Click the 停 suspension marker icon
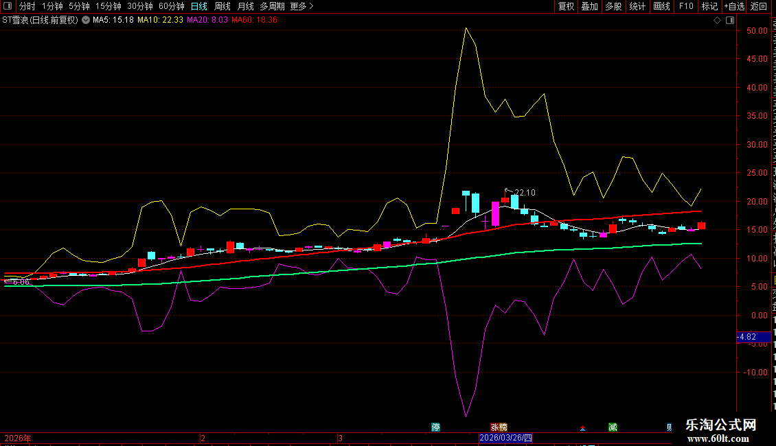This screenshot has width=776, height=446. (435, 427)
